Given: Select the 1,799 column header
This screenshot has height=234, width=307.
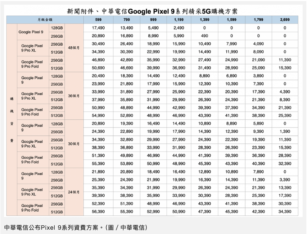Looking at the screenshot, I should pyautogui.click(x=259, y=20).
